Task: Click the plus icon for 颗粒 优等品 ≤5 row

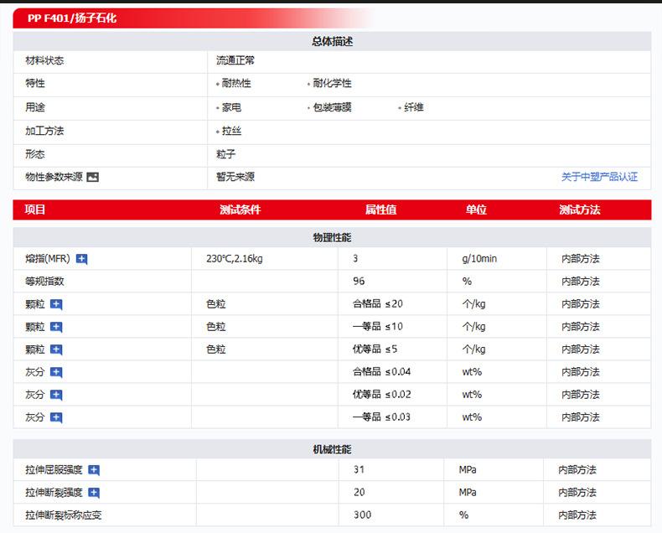Action: click(56, 349)
